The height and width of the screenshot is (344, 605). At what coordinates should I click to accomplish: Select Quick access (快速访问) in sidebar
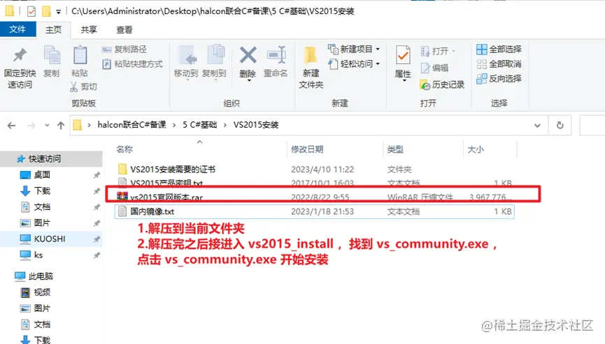(x=51, y=158)
